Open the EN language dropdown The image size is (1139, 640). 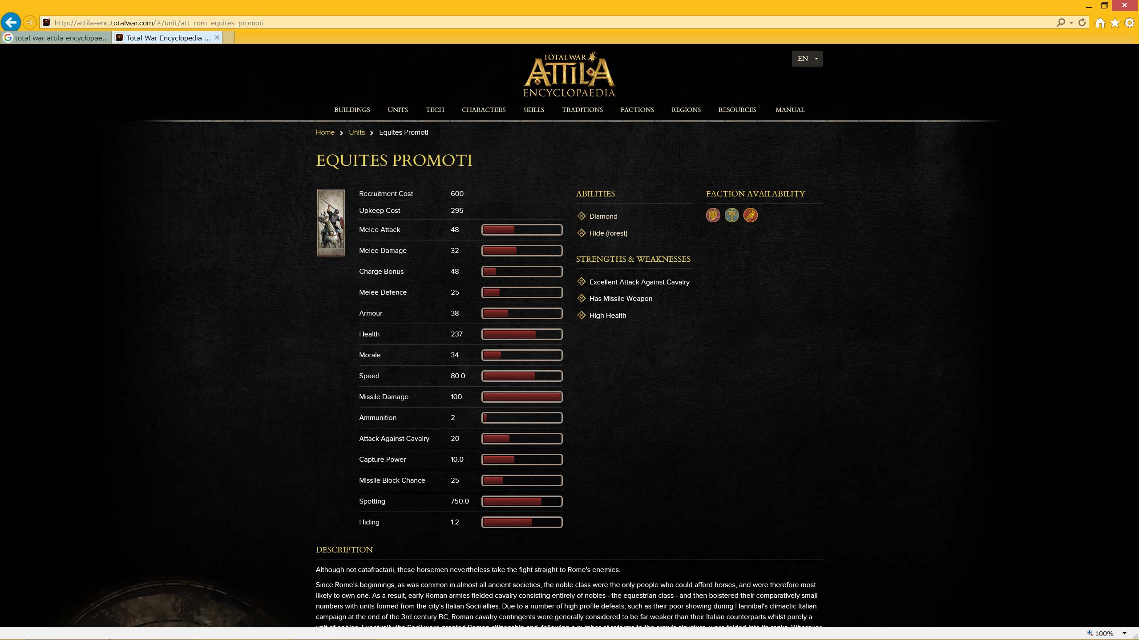(x=807, y=59)
